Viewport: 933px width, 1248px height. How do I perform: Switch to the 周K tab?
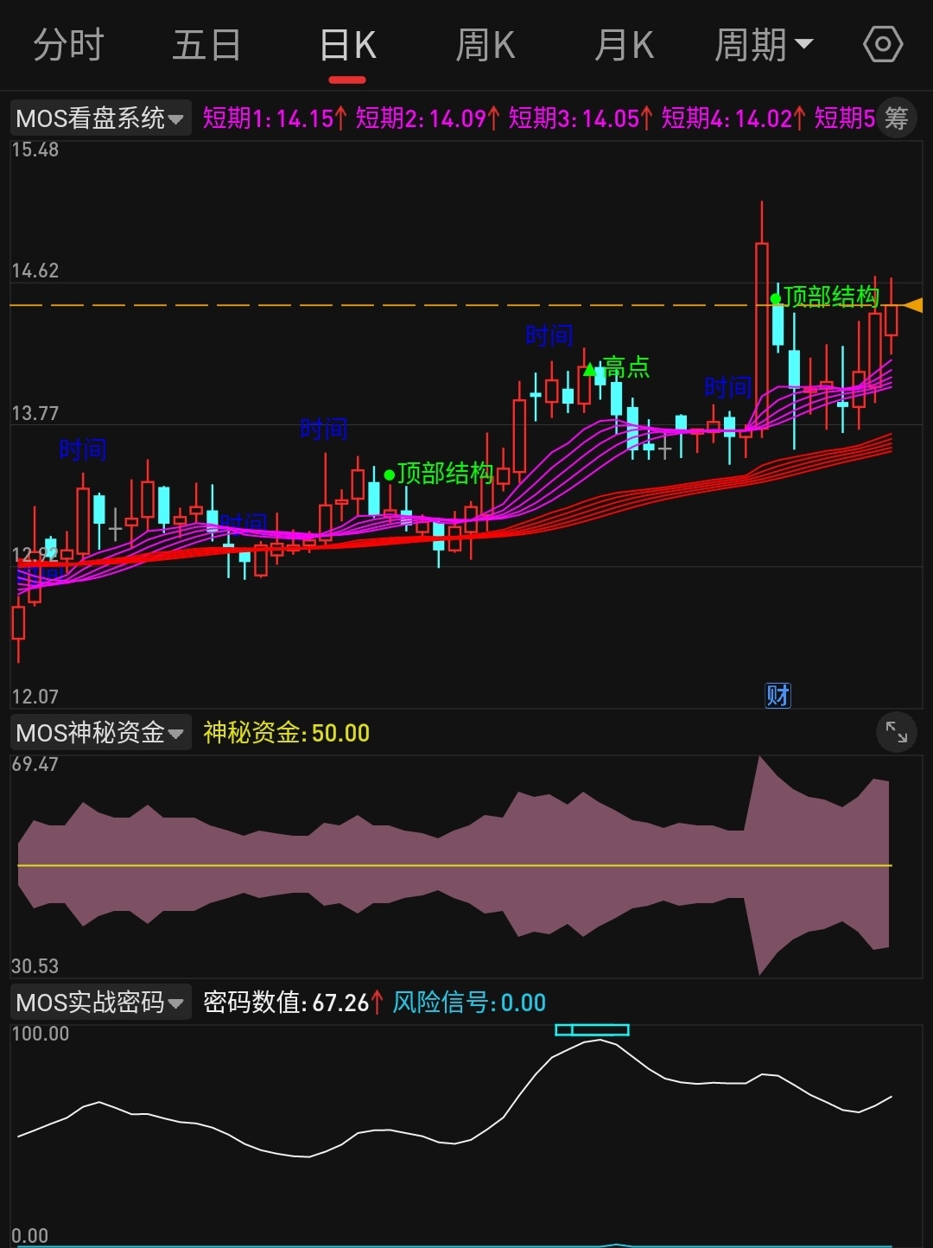point(486,45)
